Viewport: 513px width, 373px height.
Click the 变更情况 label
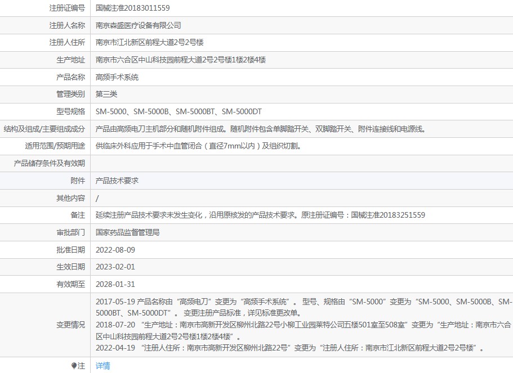[70, 325]
